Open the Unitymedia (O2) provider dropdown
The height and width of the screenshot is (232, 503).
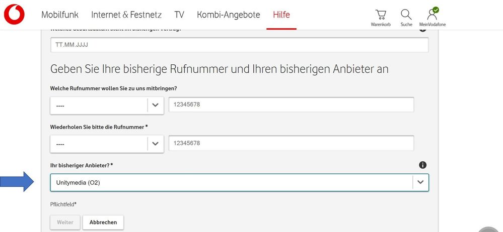[x=239, y=182]
